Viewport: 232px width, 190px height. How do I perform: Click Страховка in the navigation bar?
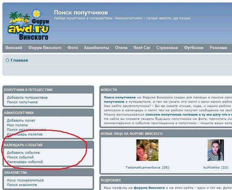click(167, 48)
